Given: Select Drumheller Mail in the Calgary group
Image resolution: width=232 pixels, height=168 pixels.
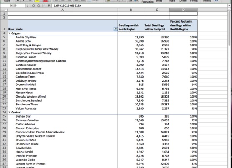Looking at the screenshot, I should [x=26, y=85].
